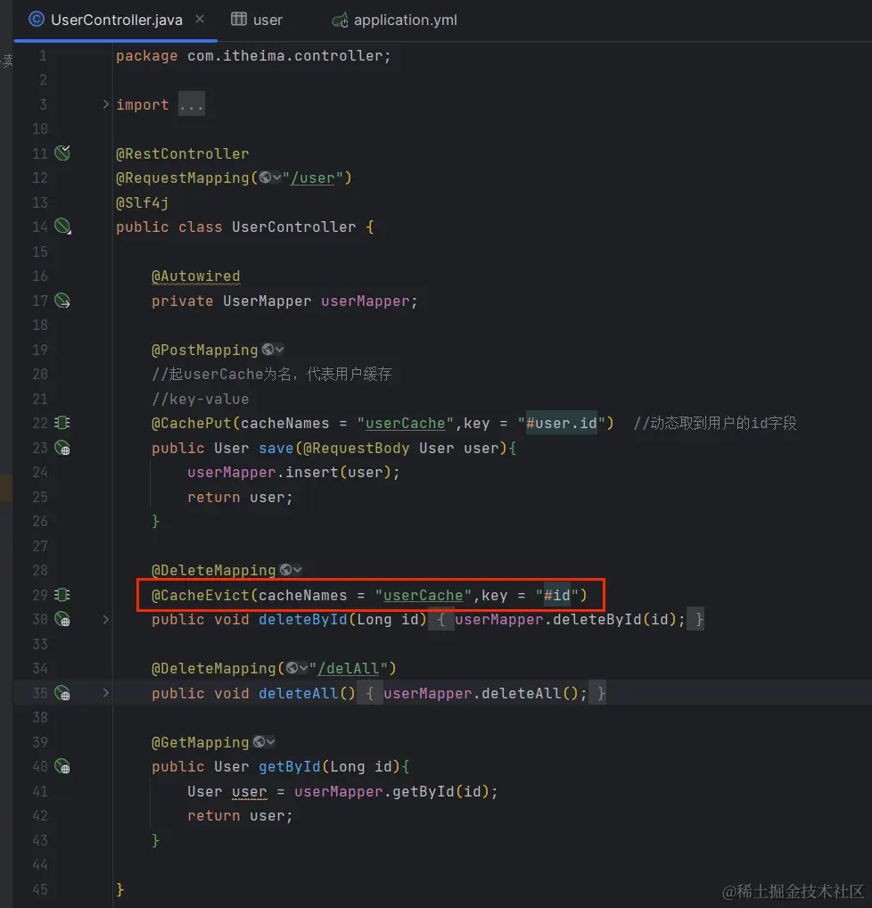
Task: Click userCache reference in @CacheEvict
Action: pyautogui.click(x=424, y=595)
